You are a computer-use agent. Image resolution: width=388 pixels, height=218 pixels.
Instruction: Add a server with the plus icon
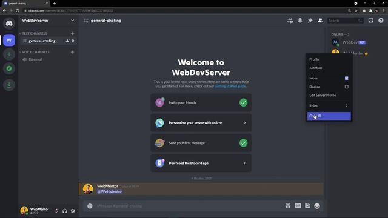pos(9,54)
